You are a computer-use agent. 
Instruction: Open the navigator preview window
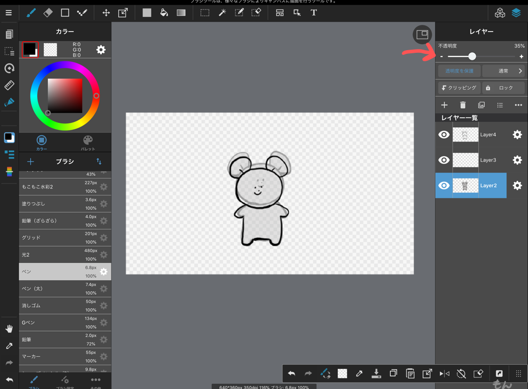[422, 35]
